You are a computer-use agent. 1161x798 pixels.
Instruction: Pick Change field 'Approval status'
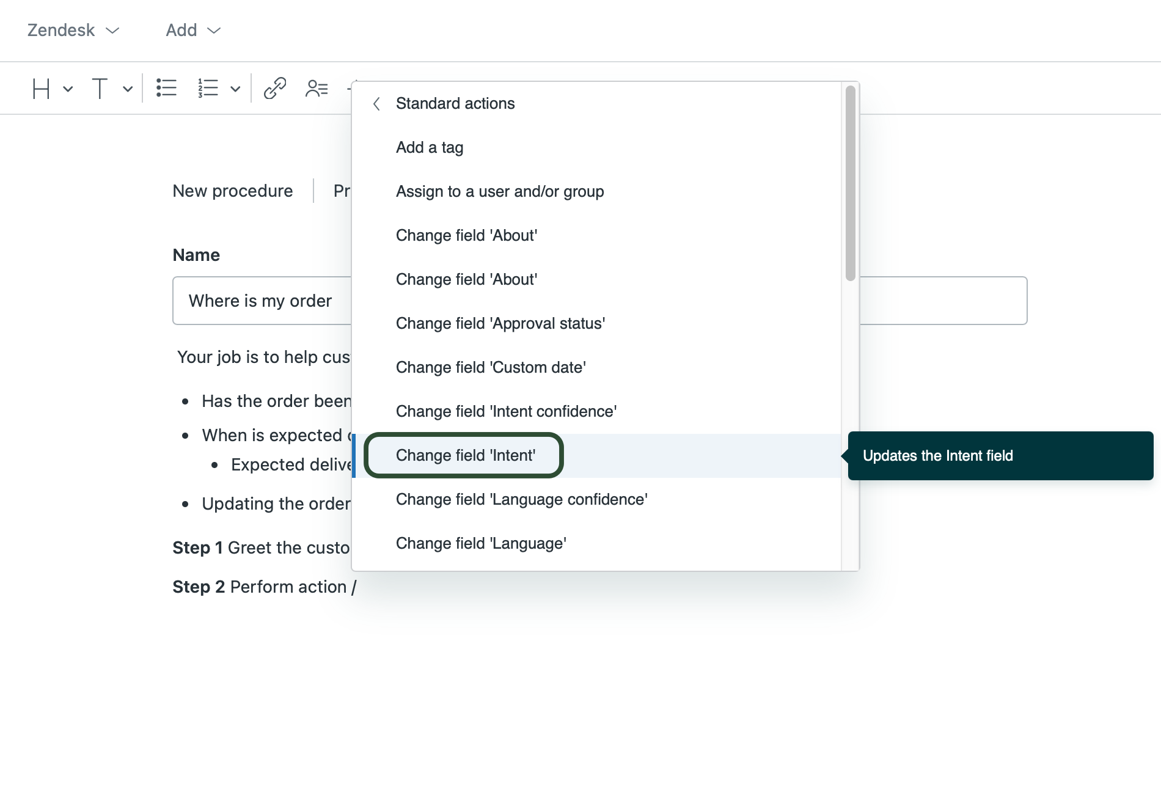click(500, 323)
